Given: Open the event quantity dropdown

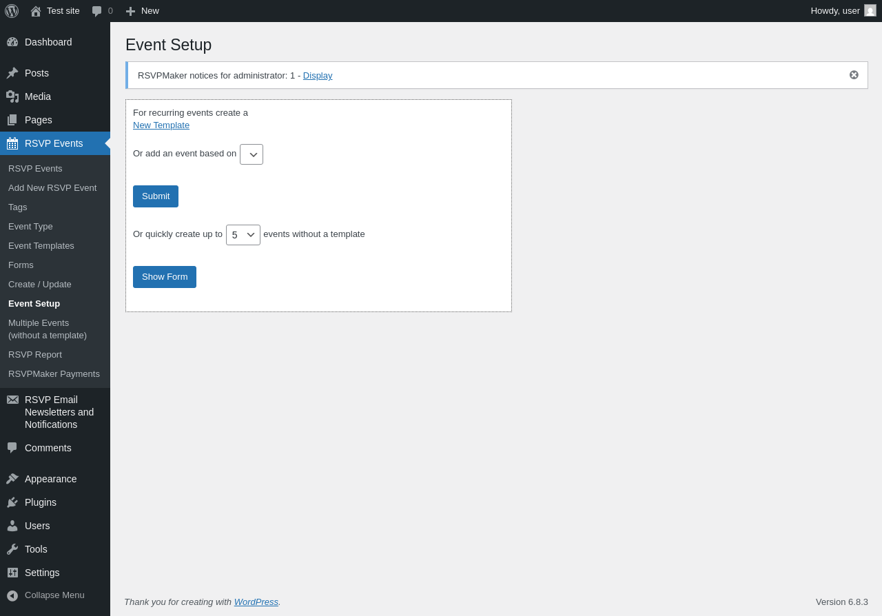Looking at the screenshot, I should [243, 235].
